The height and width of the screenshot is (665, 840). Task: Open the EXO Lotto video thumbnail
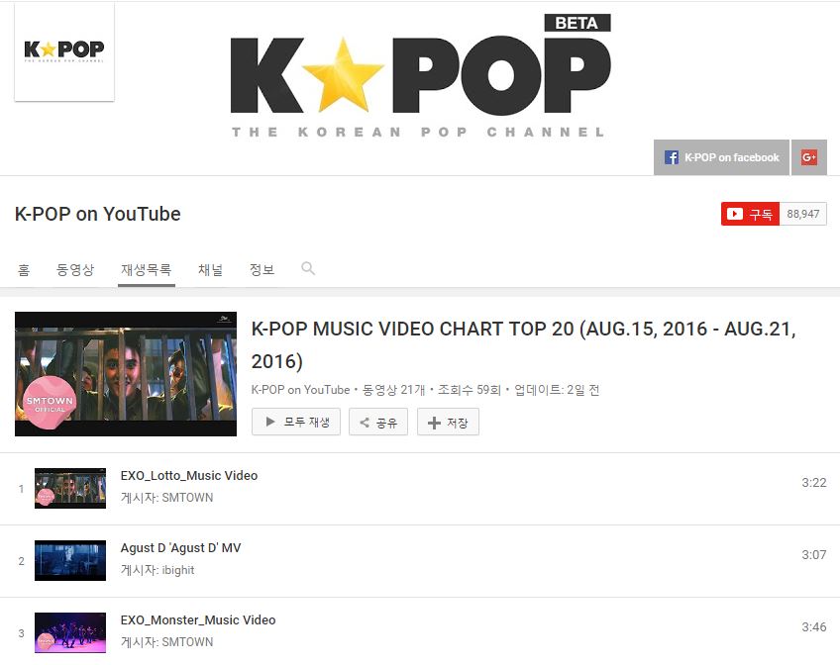tap(70, 488)
